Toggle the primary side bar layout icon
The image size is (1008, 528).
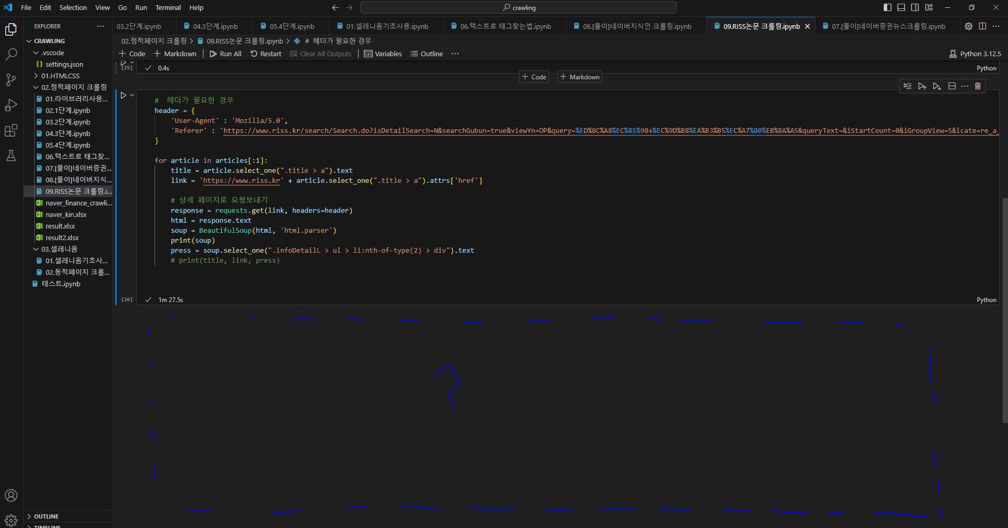888,7
